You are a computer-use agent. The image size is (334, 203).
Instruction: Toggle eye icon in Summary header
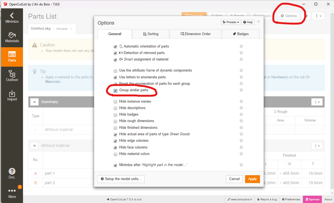click(x=35, y=102)
